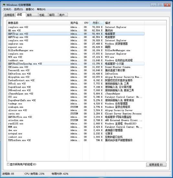Go to the 联网 tab
Image resolution: width=173 pixels, height=178 pixels.
pyautogui.click(x=53, y=15)
